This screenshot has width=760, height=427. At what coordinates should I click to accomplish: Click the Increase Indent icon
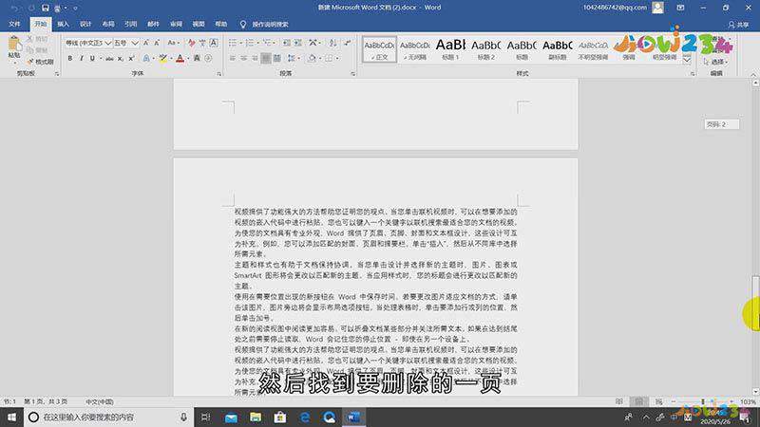click(x=298, y=43)
